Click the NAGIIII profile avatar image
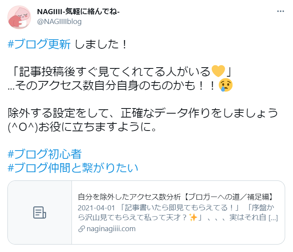 point(19,17)
